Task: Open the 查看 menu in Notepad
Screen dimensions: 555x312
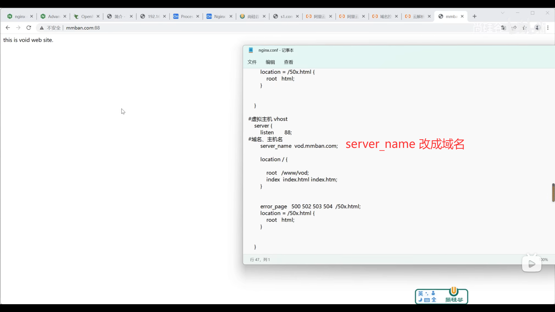Action: click(x=288, y=62)
